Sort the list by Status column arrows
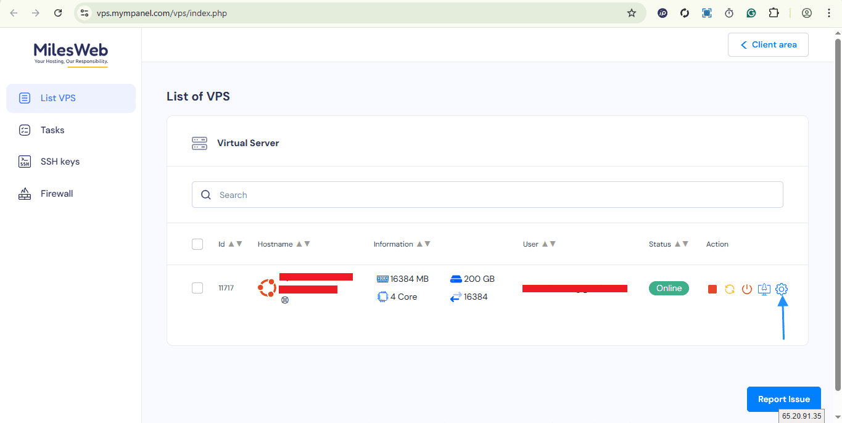This screenshot has height=423, width=842. tap(681, 244)
